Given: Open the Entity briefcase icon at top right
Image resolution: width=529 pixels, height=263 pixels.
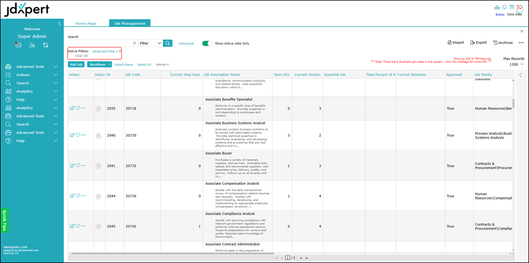Looking at the screenshot, I should click(497, 7).
